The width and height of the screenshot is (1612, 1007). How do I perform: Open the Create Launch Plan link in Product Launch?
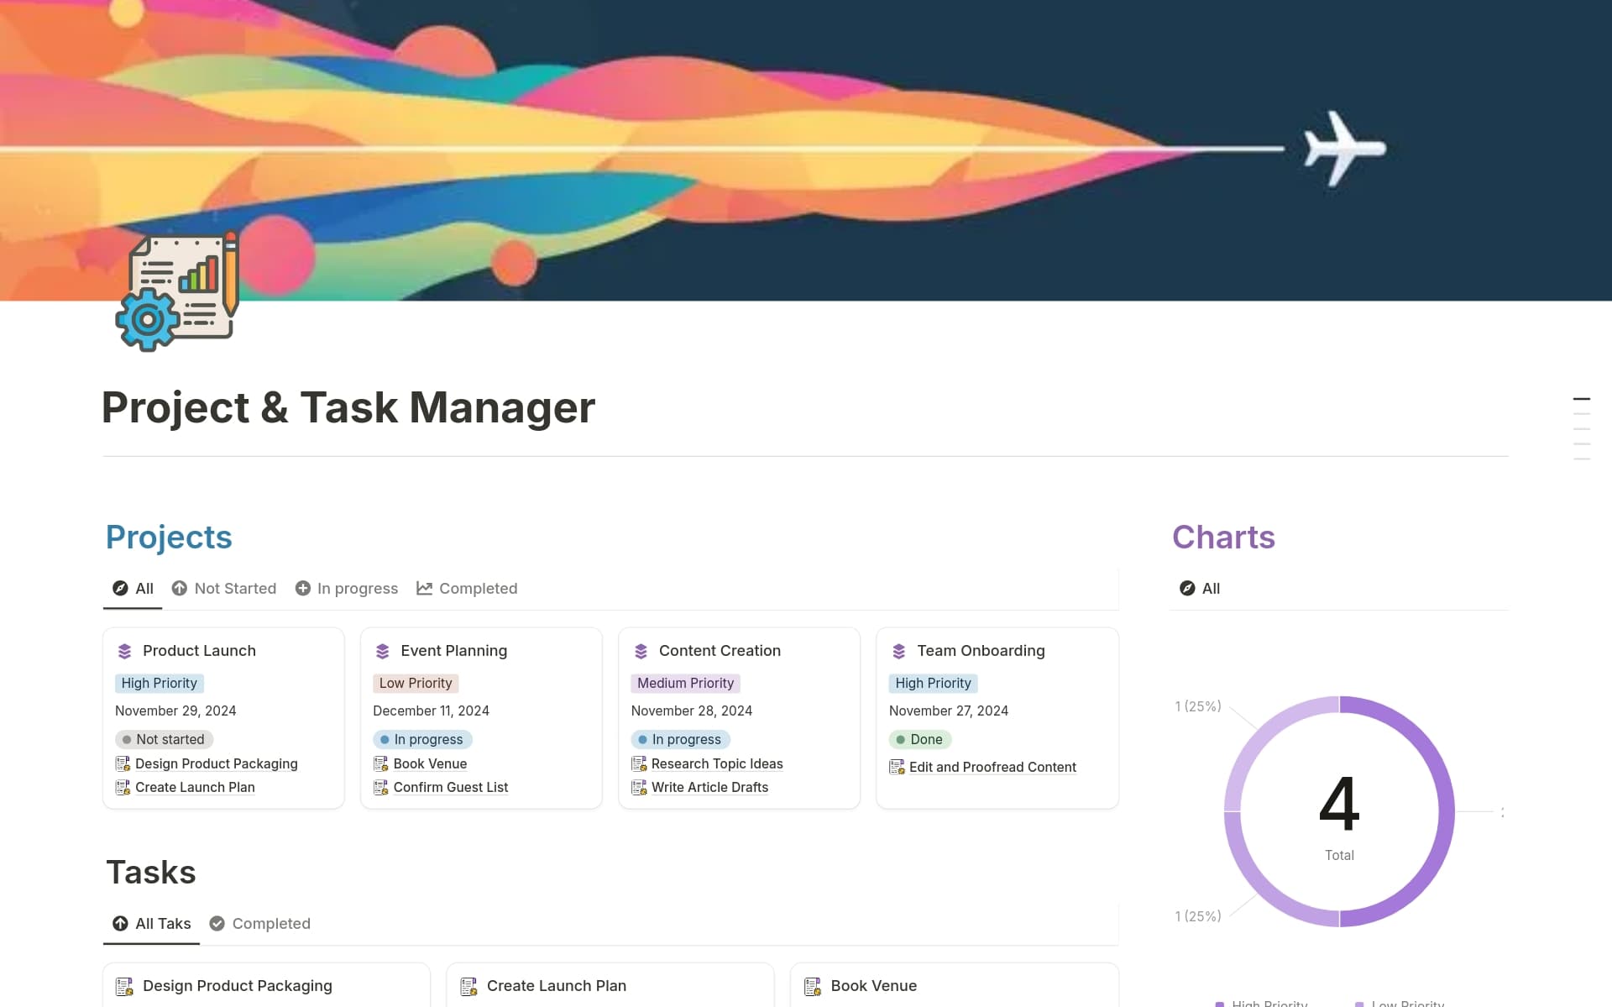pyautogui.click(x=195, y=787)
